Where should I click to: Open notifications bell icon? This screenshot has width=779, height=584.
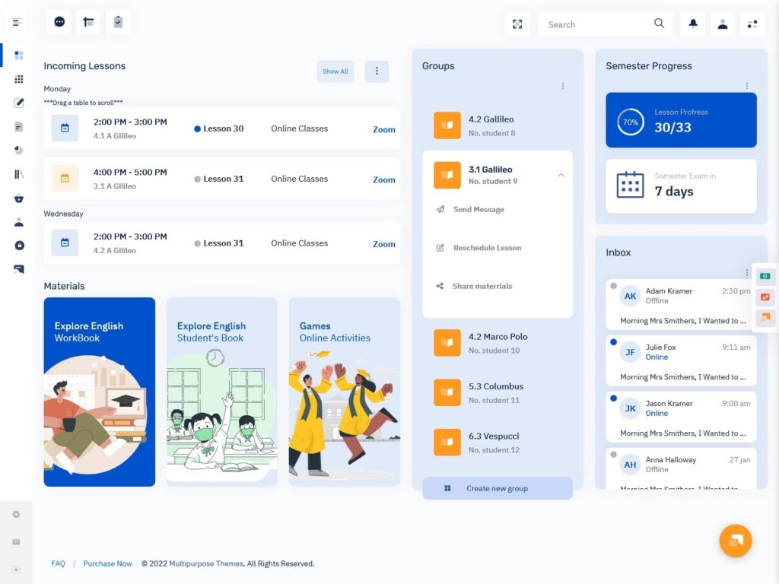click(x=693, y=24)
